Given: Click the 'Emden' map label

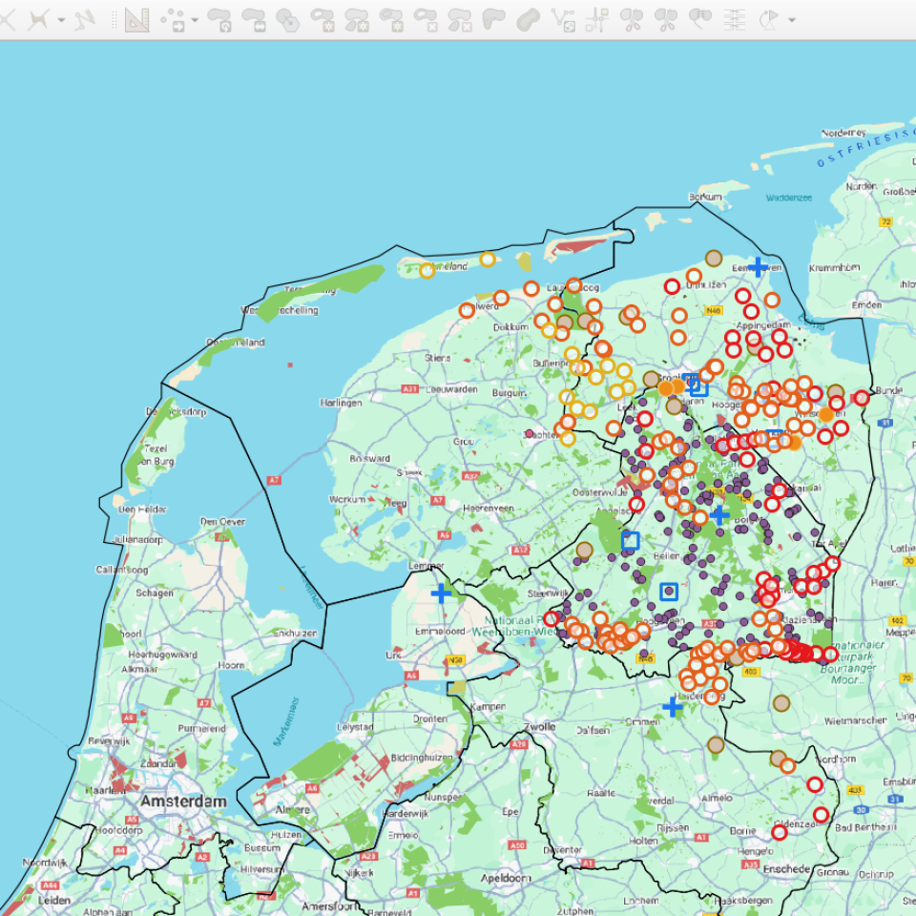Looking at the screenshot, I should coord(866,305).
